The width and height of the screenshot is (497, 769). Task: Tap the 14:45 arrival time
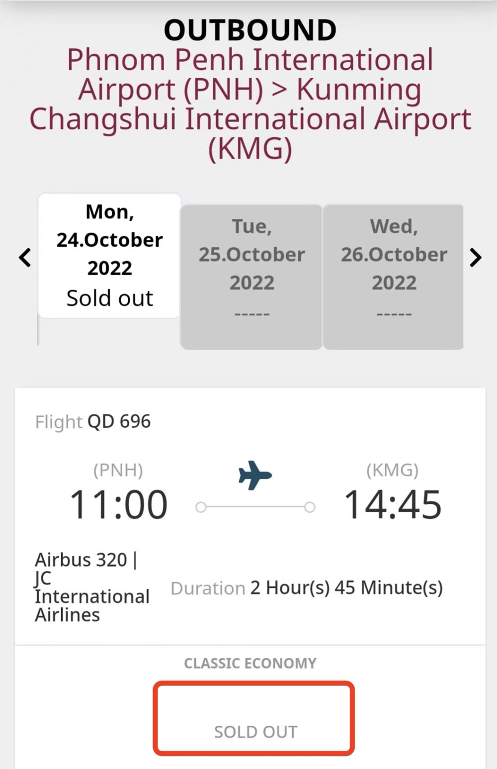pyautogui.click(x=393, y=505)
